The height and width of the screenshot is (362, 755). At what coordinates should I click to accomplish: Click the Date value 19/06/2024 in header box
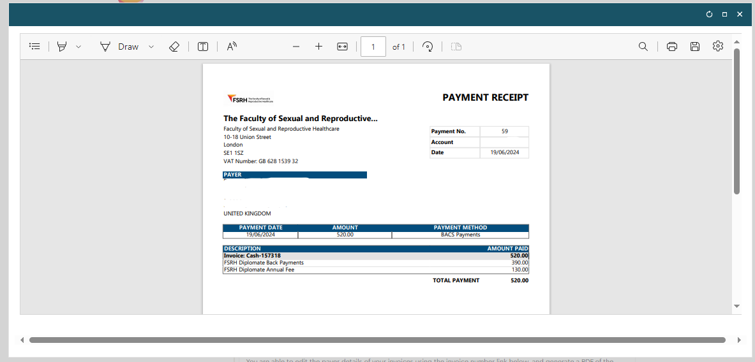505,152
